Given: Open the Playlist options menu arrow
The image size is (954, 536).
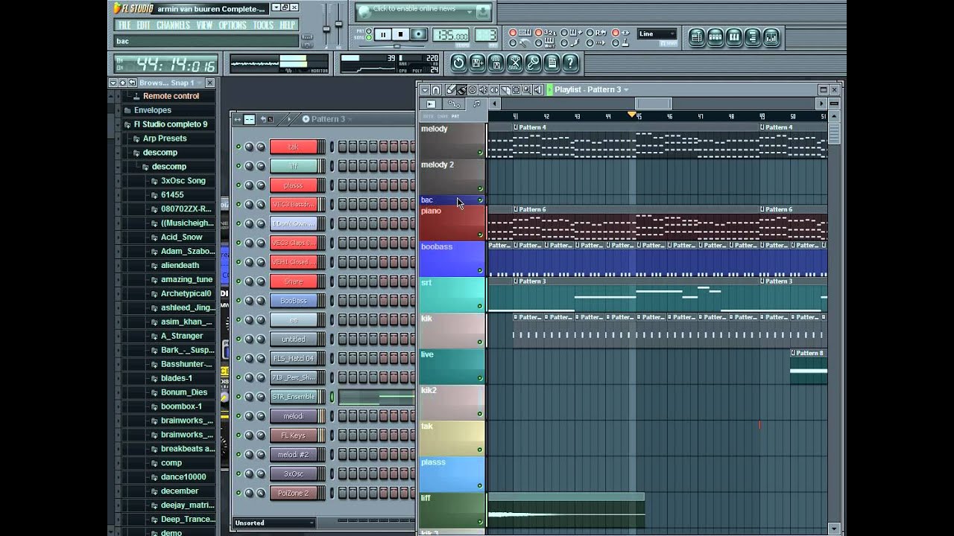Looking at the screenshot, I should tap(425, 89).
